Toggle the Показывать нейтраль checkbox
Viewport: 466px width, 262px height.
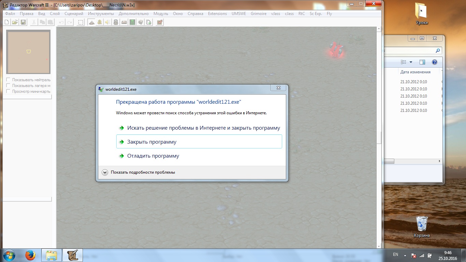click(x=9, y=80)
